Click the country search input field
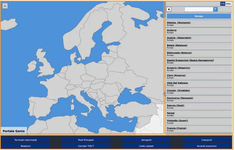This screenshot has height=150, width=235. (198, 10)
